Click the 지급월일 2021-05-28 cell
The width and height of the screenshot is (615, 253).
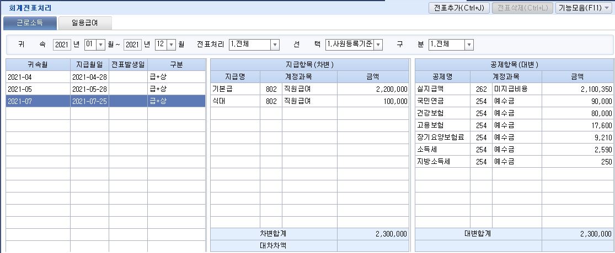(x=89, y=89)
